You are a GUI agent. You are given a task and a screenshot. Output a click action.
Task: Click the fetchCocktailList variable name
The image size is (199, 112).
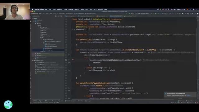coord(89,50)
